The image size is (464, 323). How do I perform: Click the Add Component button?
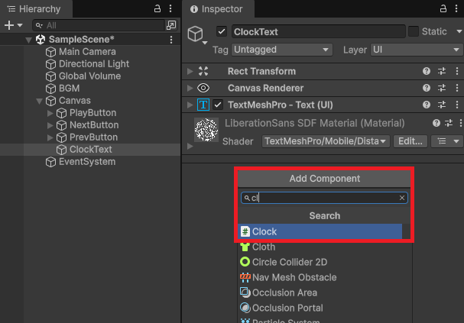(324, 179)
